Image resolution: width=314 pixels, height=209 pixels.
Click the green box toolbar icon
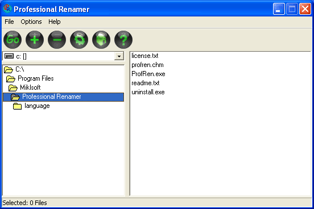(x=101, y=40)
